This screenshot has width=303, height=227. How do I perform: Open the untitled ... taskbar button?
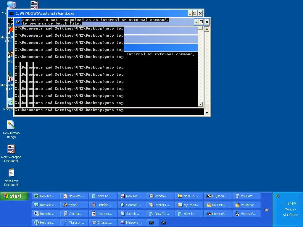[x=103, y=205]
